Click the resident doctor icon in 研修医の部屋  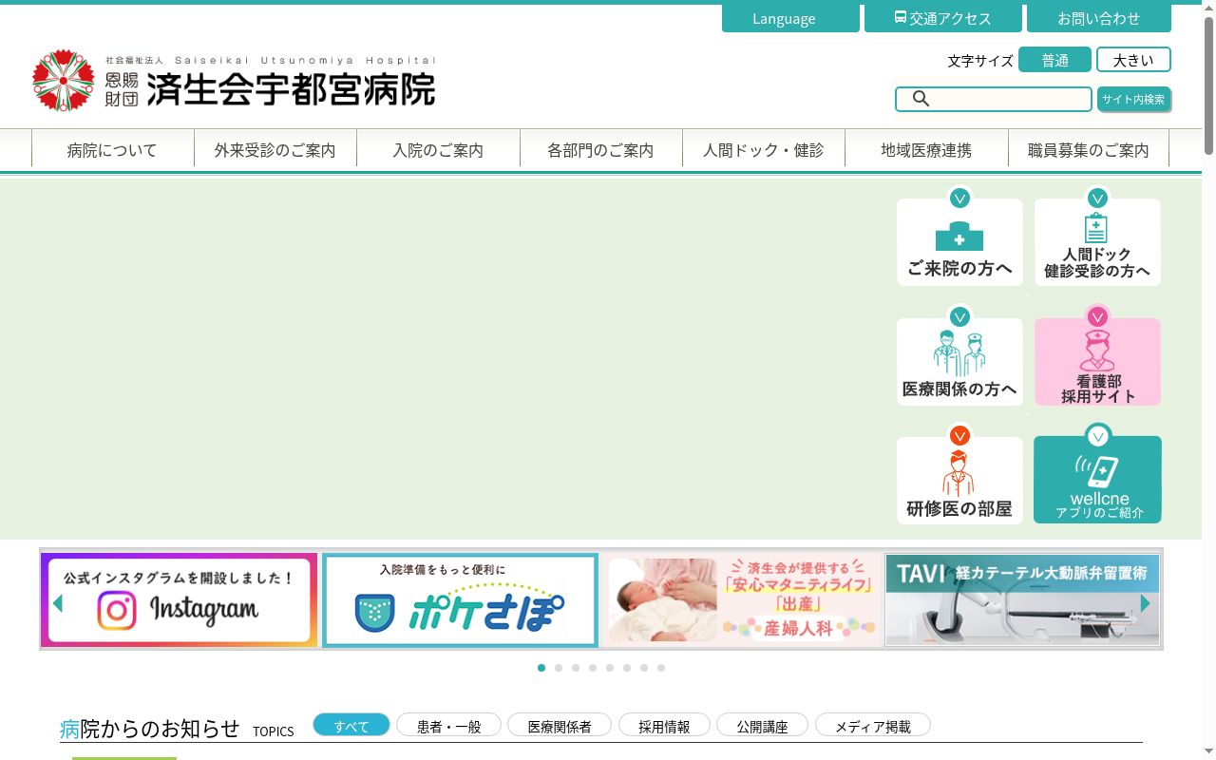tap(959, 472)
